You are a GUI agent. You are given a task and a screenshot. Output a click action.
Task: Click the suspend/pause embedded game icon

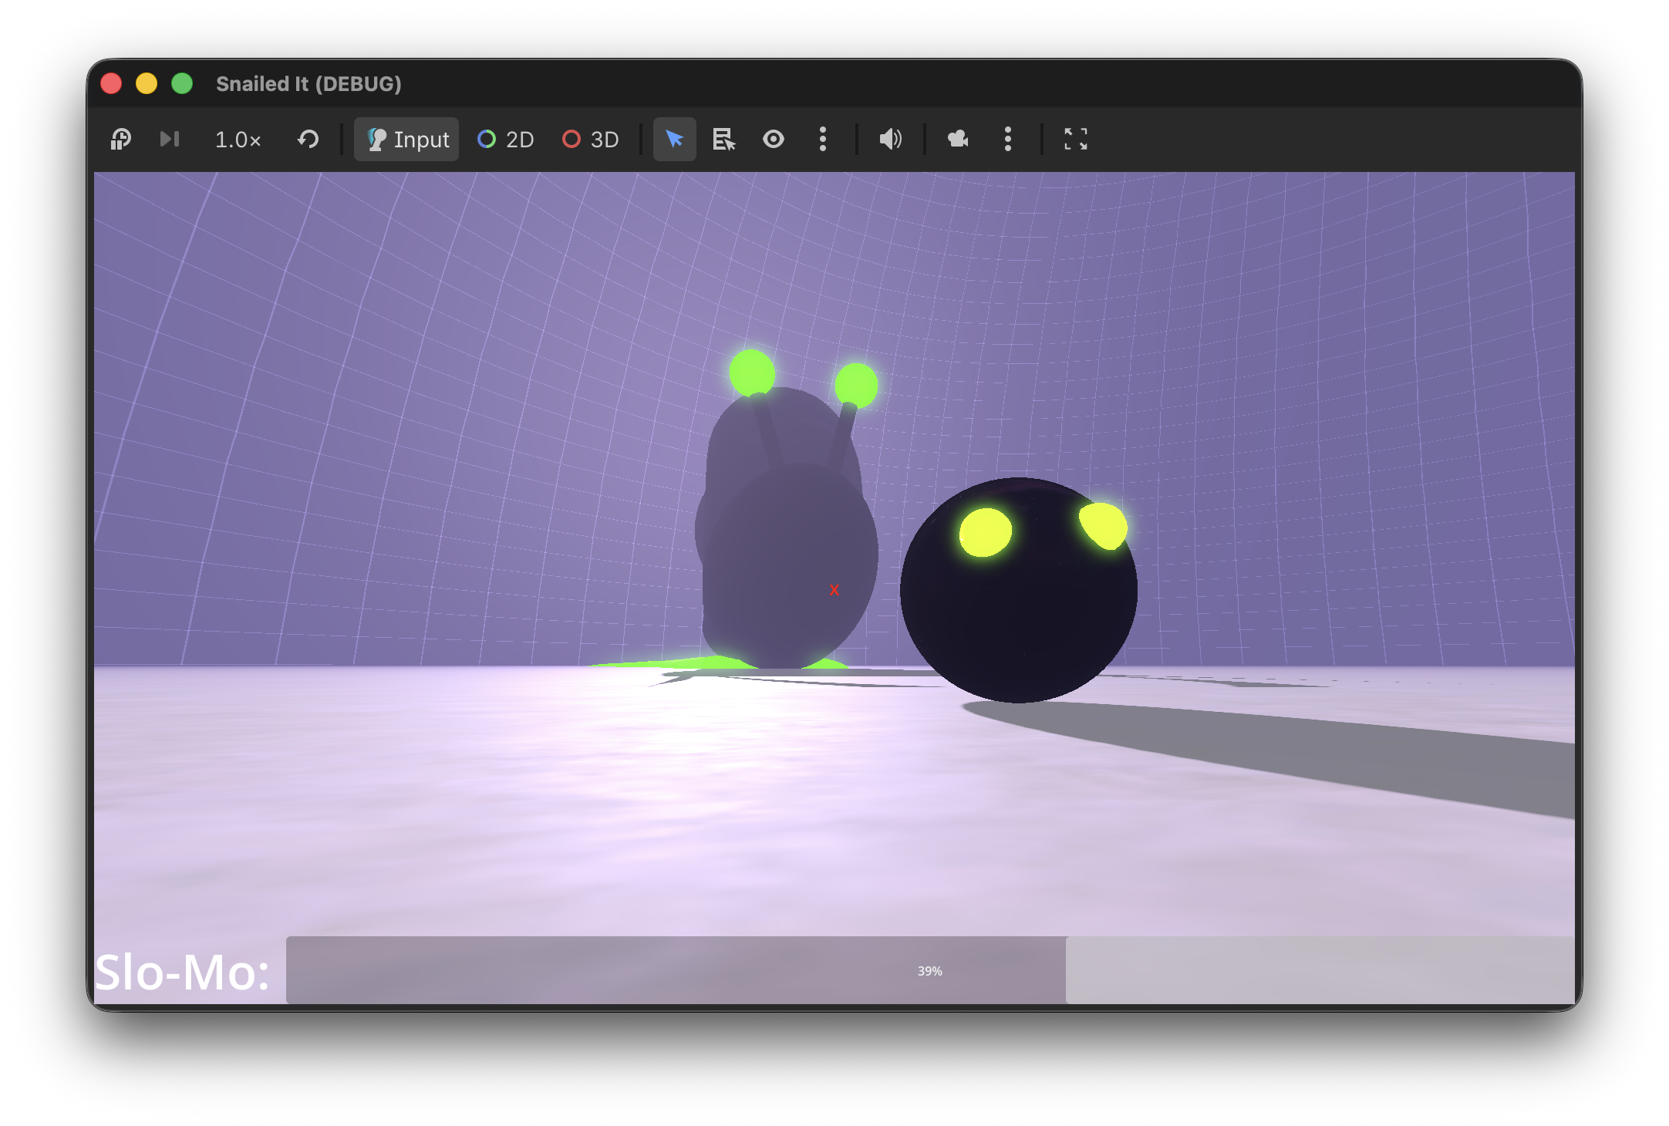click(x=121, y=140)
